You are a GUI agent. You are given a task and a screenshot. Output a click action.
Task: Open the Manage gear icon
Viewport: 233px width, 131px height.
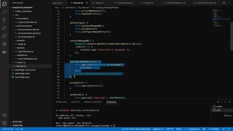pos(4,123)
